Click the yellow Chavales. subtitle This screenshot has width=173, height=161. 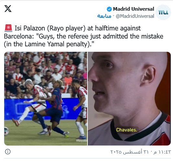click(x=127, y=130)
